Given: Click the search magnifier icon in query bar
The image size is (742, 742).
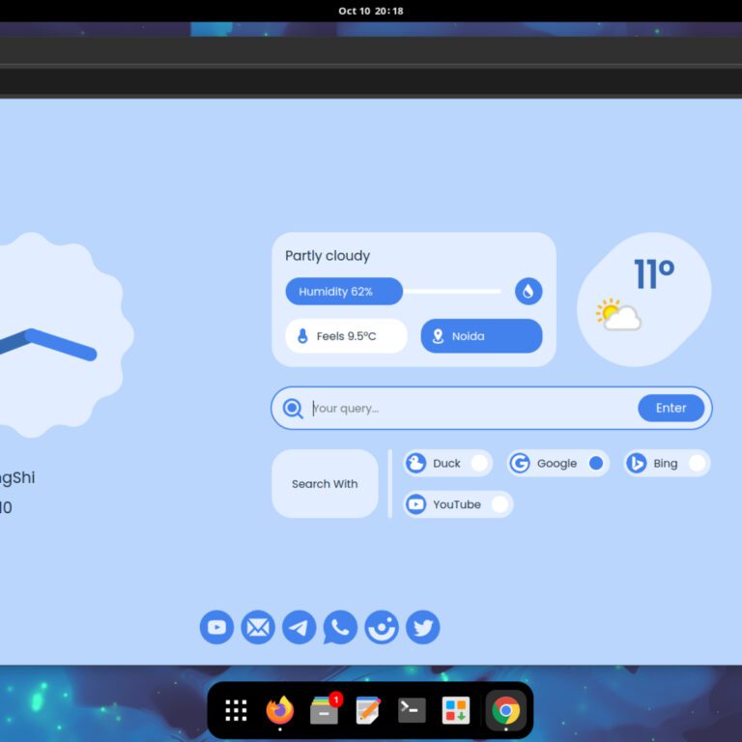Looking at the screenshot, I should coord(293,409).
